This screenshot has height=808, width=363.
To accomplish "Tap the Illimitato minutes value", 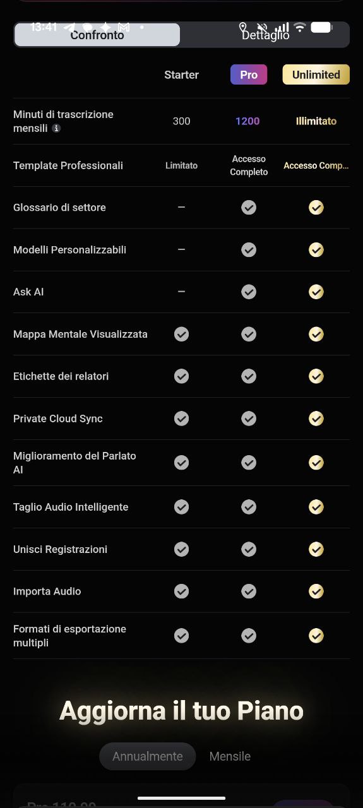I will (316, 121).
